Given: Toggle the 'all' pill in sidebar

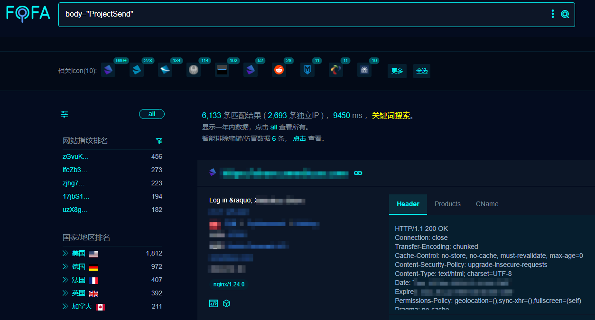Looking at the screenshot, I should [152, 114].
